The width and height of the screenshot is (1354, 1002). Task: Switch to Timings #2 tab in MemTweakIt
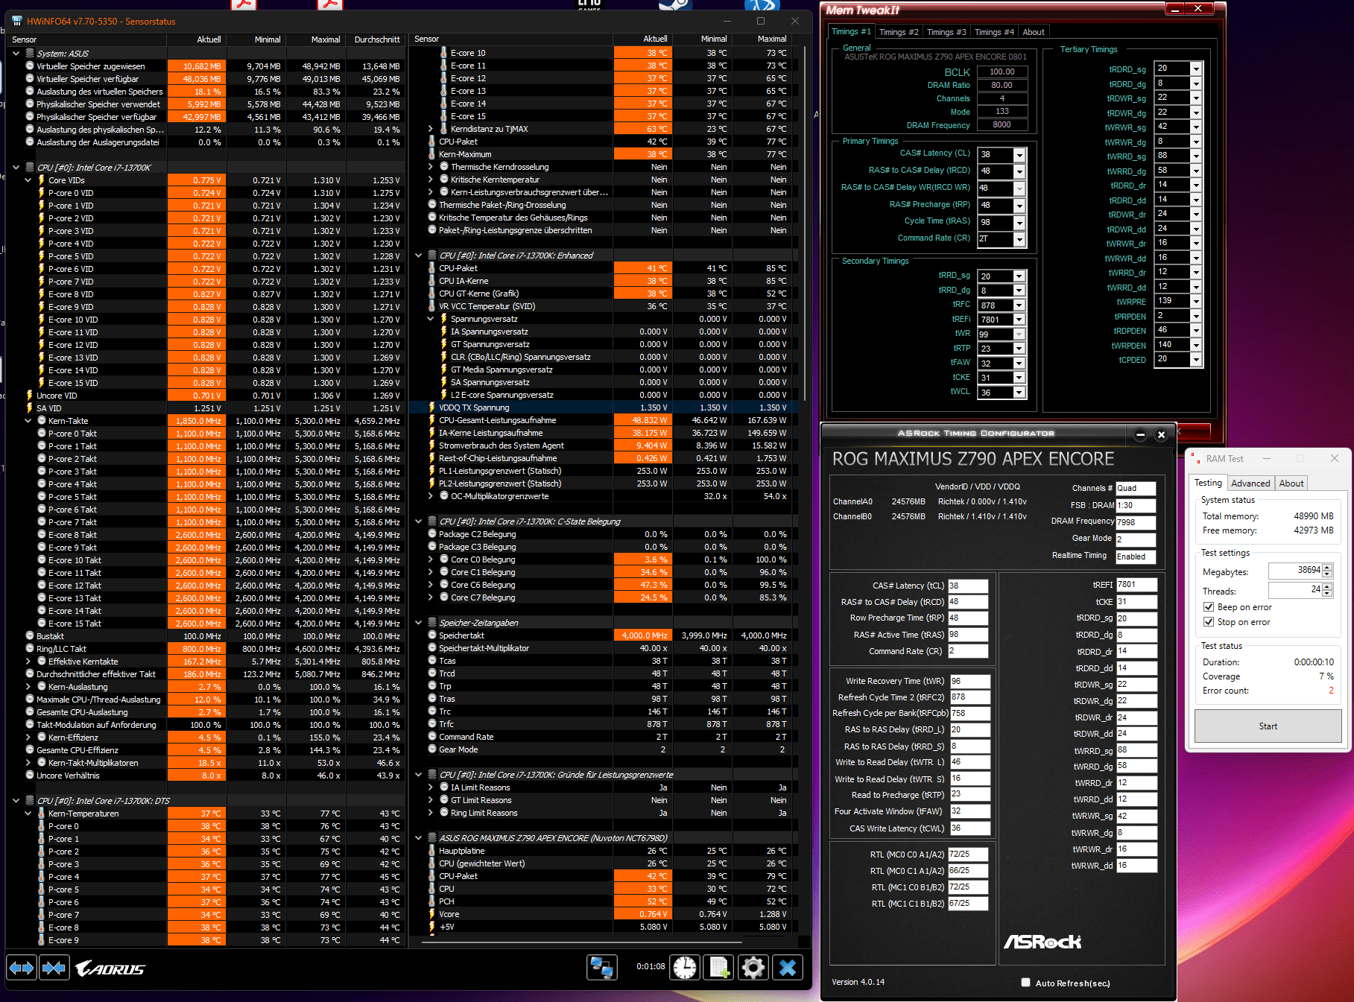899,32
